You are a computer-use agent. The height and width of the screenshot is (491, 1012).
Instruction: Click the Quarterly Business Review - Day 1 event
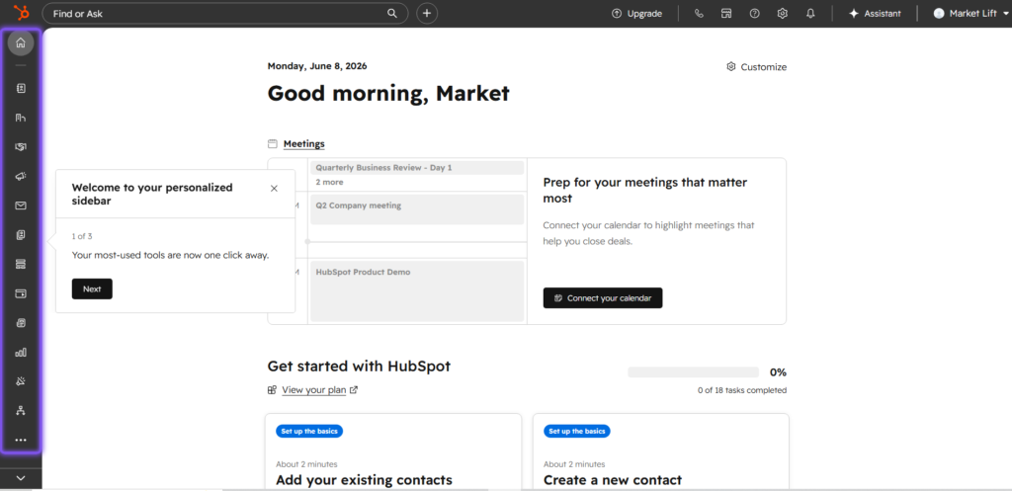coord(417,168)
